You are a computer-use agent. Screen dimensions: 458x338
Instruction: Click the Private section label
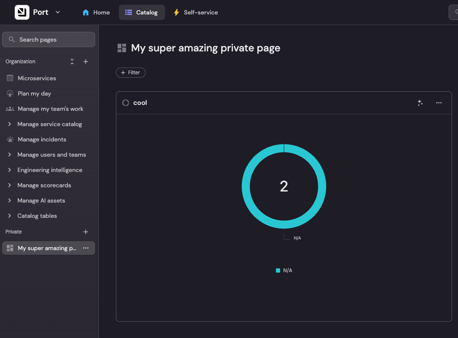[x=14, y=232]
